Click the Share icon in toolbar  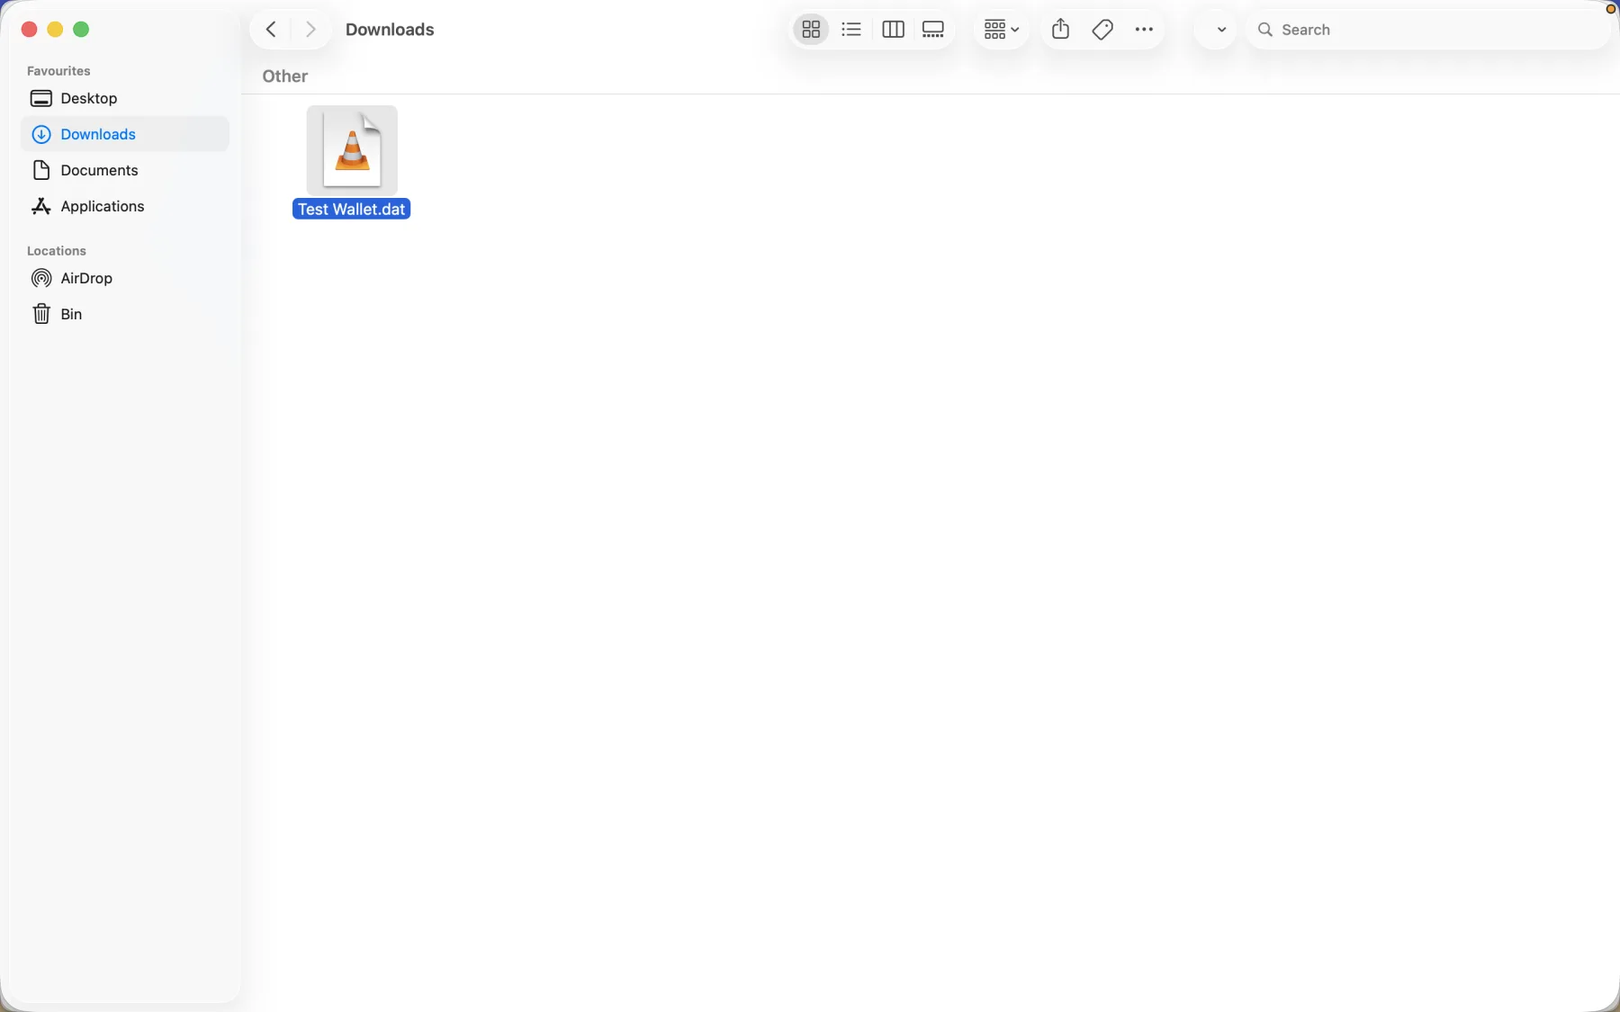(1060, 30)
